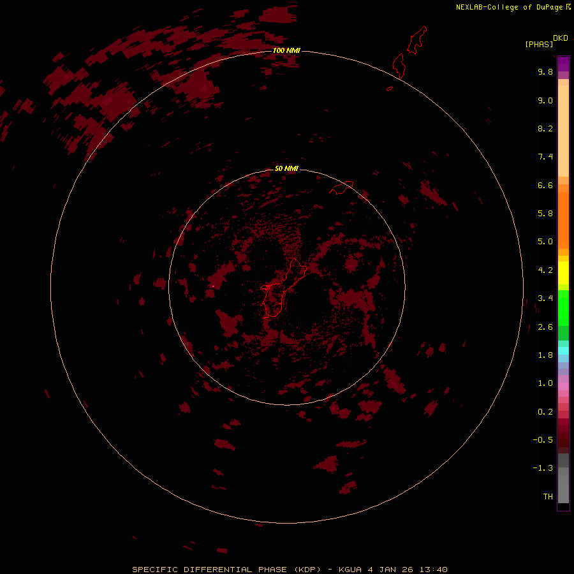Click the DKD legend heading
This screenshot has height=574, width=574.
point(561,38)
